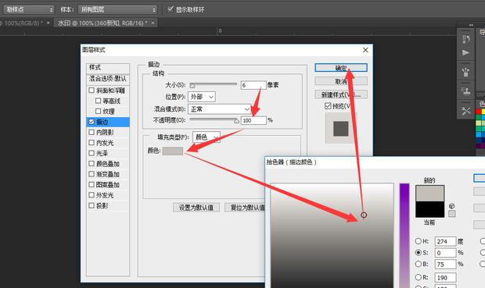The width and height of the screenshot is (485, 288).
Task: Click the red swatch in Swatches panel
Action: coord(478,112)
